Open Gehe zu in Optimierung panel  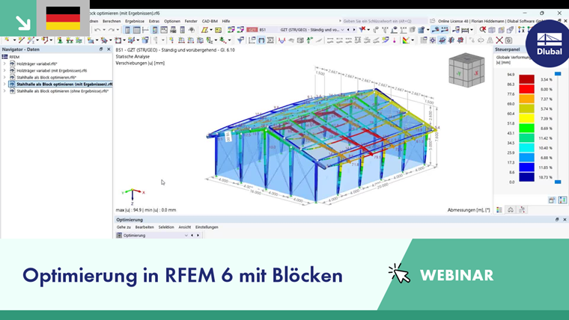tap(124, 227)
